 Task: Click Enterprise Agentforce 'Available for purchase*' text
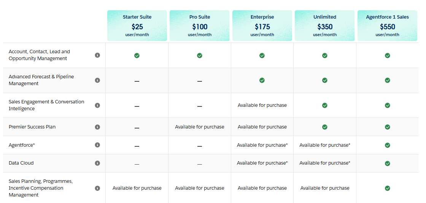[262, 145]
